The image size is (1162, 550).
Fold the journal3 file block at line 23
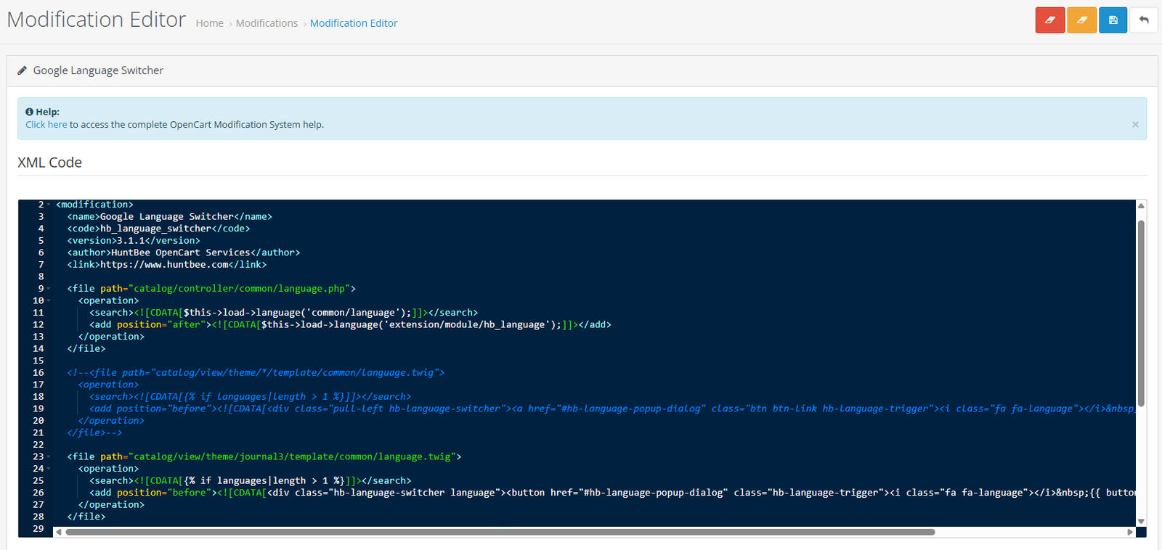(x=49, y=456)
